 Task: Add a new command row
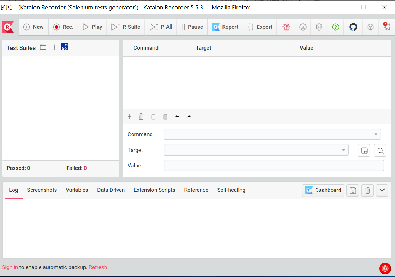tap(129, 117)
